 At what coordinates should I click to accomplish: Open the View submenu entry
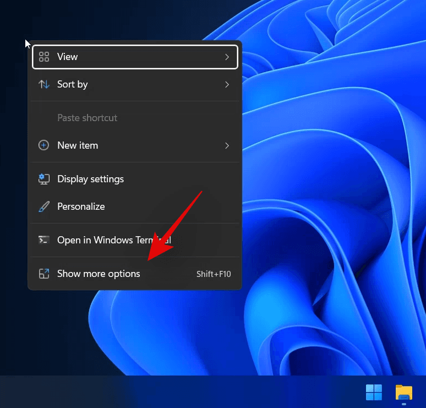pyautogui.click(x=135, y=57)
